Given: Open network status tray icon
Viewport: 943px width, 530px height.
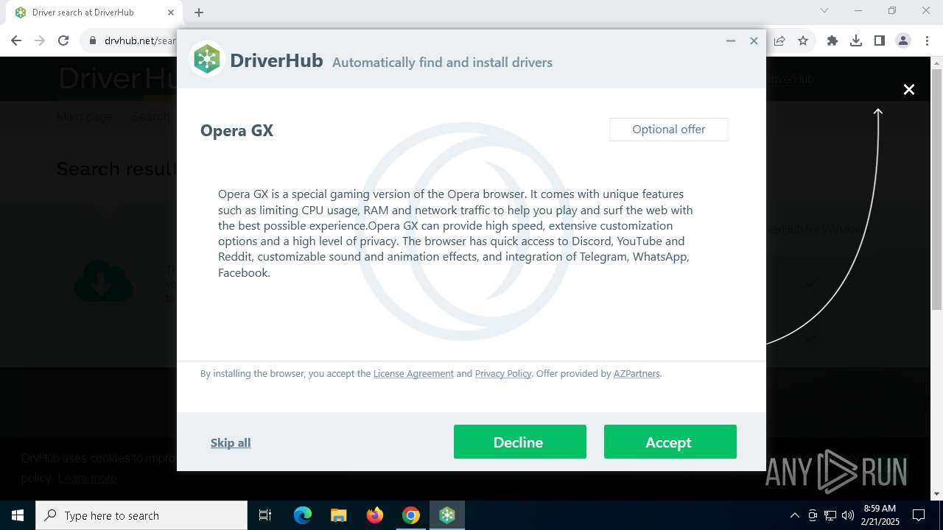Looking at the screenshot, I should (830, 515).
